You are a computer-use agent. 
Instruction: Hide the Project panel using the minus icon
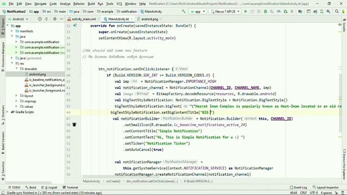pos(61,19)
